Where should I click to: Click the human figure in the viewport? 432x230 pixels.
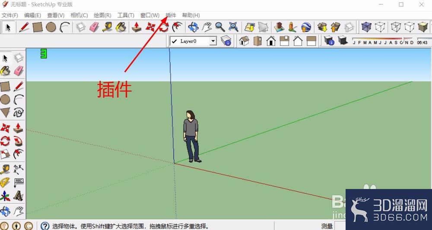(x=192, y=136)
